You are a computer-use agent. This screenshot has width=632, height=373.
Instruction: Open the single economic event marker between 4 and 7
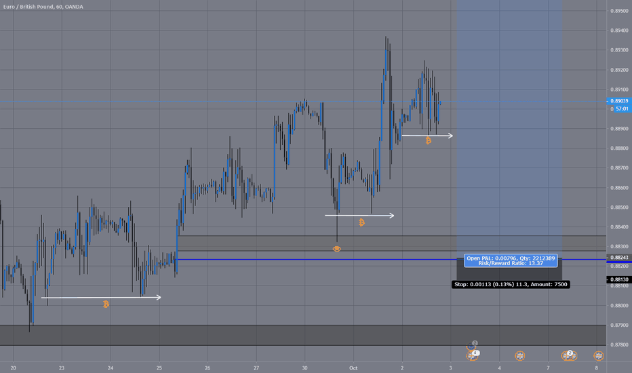click(520, 356)
